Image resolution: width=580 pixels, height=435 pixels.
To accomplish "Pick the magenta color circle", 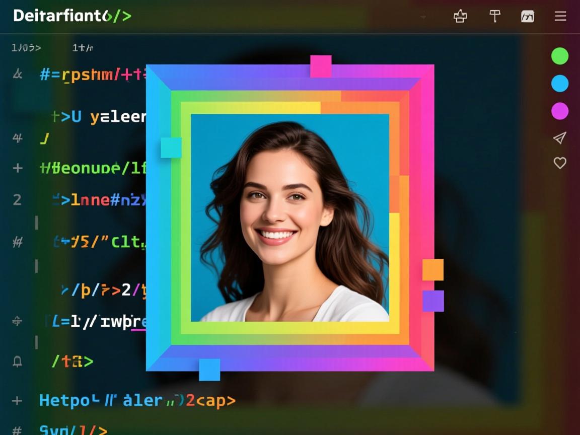I will [560, 111].
